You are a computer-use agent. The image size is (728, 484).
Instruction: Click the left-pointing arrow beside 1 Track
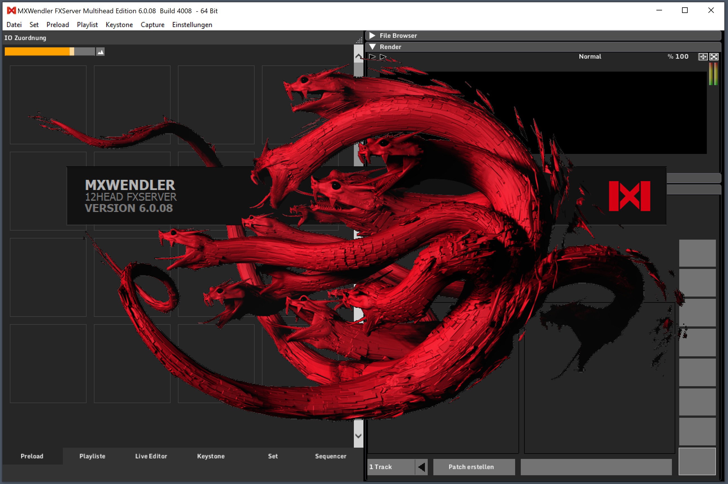(x=422, y=467)
